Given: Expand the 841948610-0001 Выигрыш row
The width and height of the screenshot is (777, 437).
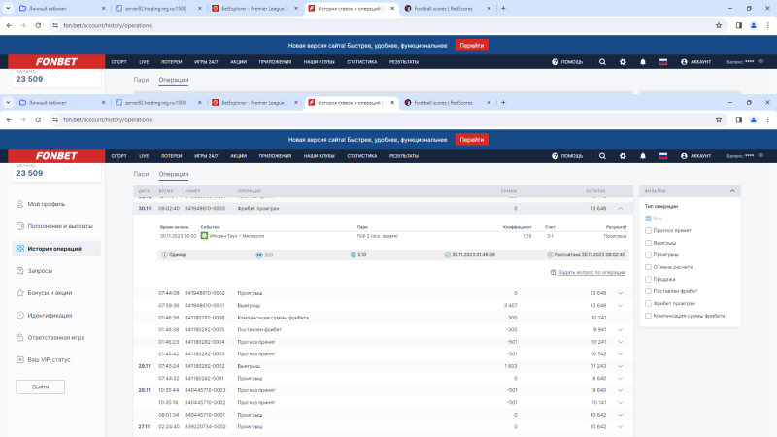Looking at the screenshot, I should click(x=620, y=305).
